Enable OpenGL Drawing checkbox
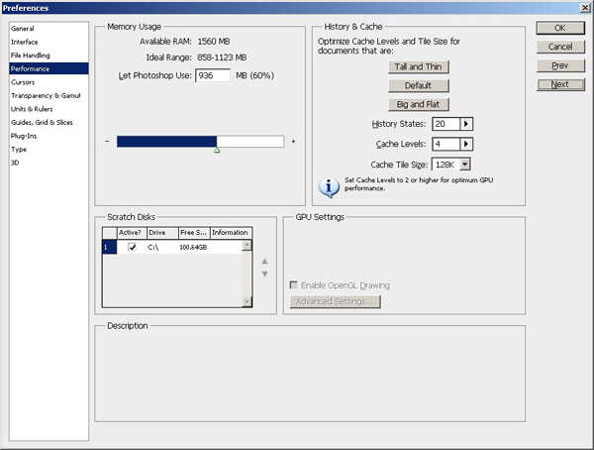The image size is (594, 450). (x=294, y=284)
